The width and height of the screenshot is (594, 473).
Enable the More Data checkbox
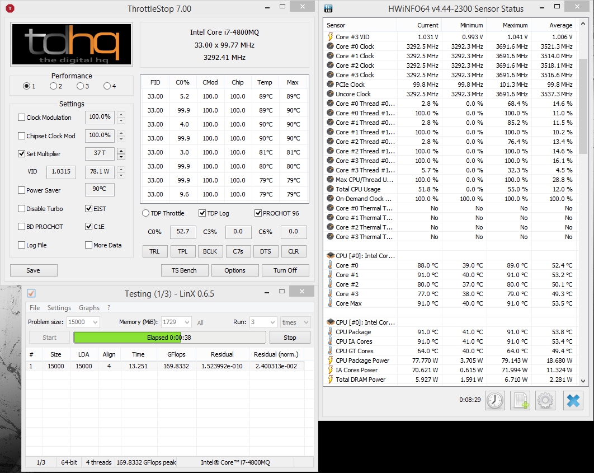(x=88, y=245)
